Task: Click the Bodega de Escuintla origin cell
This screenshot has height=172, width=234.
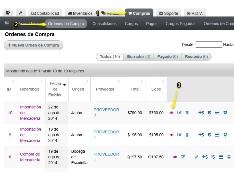Action: 79,157
